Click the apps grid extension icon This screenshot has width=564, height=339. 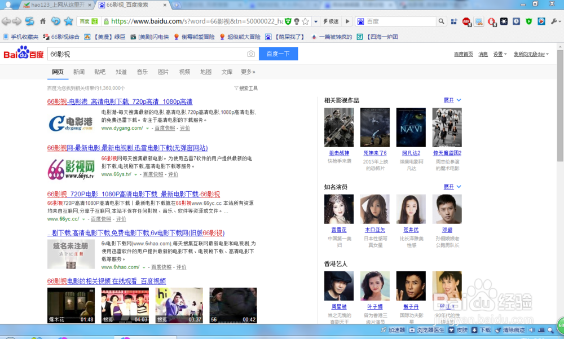click(454, 21)
